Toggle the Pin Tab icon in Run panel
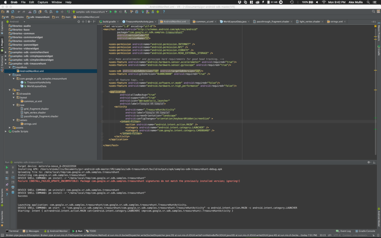Image resolution: width=381 pixels, height=238 pixels. [7, 185]
